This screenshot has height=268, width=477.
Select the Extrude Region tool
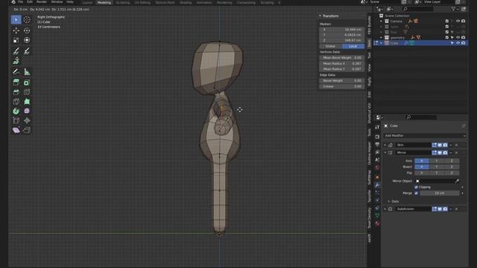click(x=16, y=83)
